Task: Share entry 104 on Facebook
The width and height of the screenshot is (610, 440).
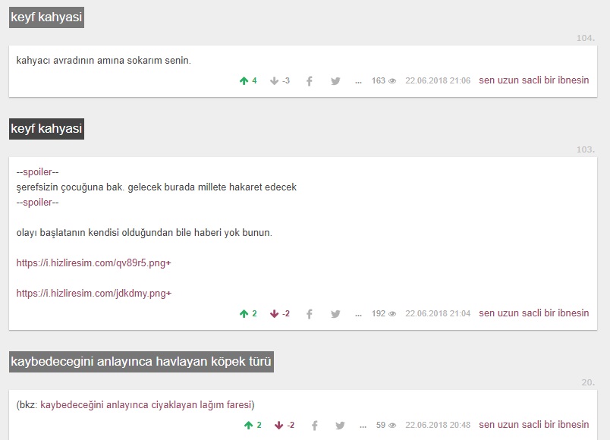Action: click(310, 80)
